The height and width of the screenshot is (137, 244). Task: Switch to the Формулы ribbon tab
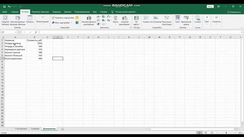point(56,12)
